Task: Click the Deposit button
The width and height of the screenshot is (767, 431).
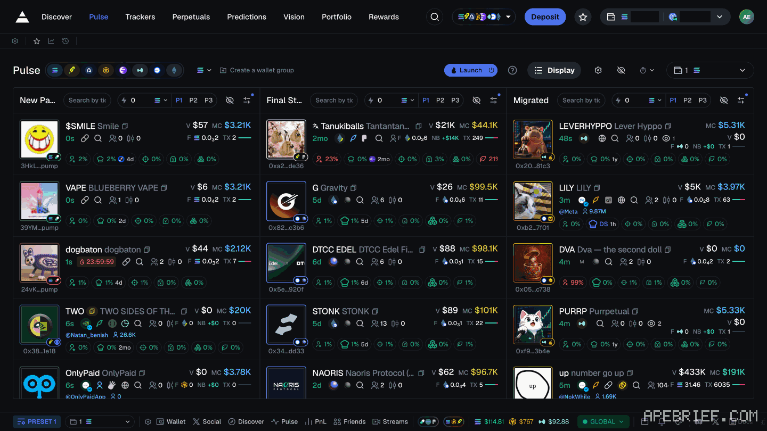Action: click(545, 17)
